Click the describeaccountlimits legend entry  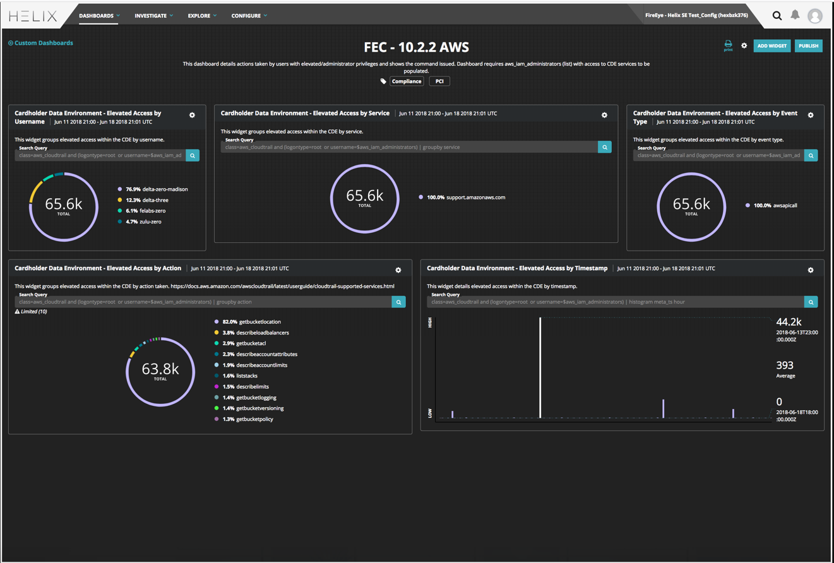252,365
